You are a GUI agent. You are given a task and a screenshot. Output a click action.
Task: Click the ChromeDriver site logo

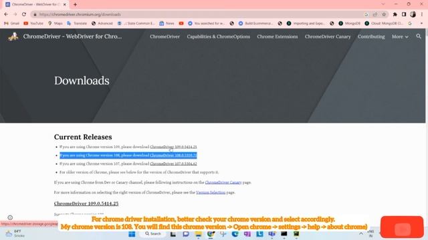[13, 37]
